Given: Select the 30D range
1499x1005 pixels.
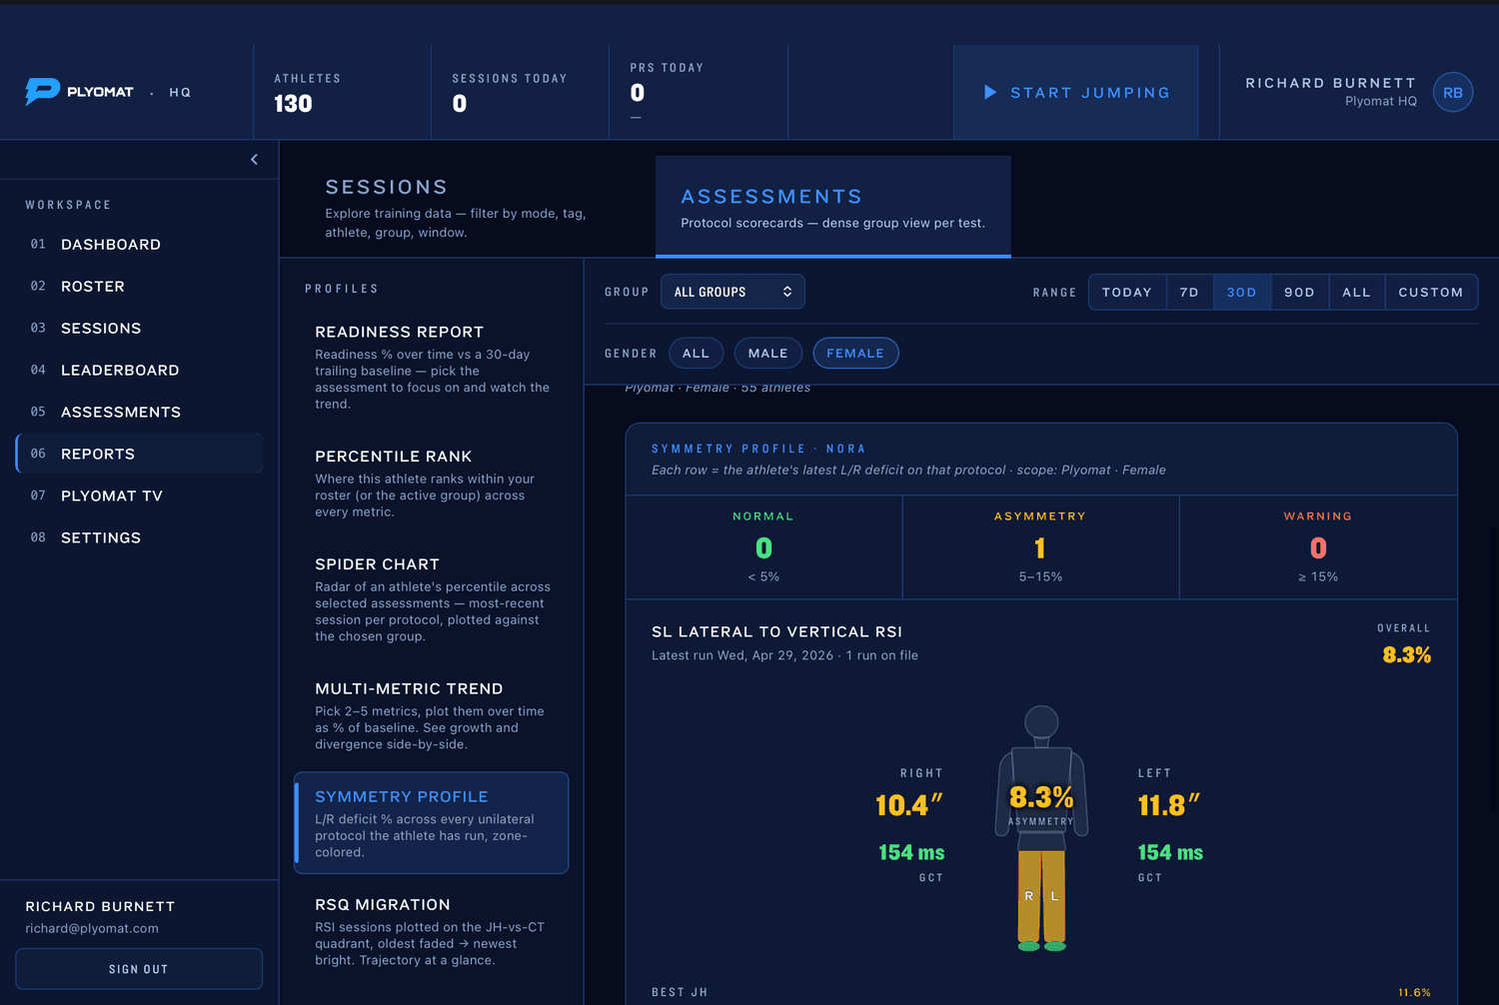Looking at the screenshot, I should pos(1241,293).
